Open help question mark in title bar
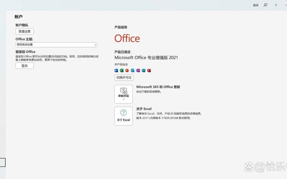 [x=276, y=5]
